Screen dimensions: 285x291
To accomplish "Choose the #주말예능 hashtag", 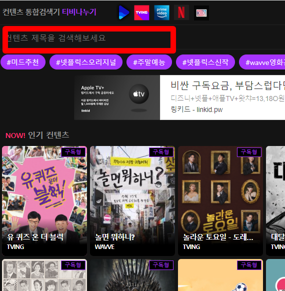I will coord(149,62).
